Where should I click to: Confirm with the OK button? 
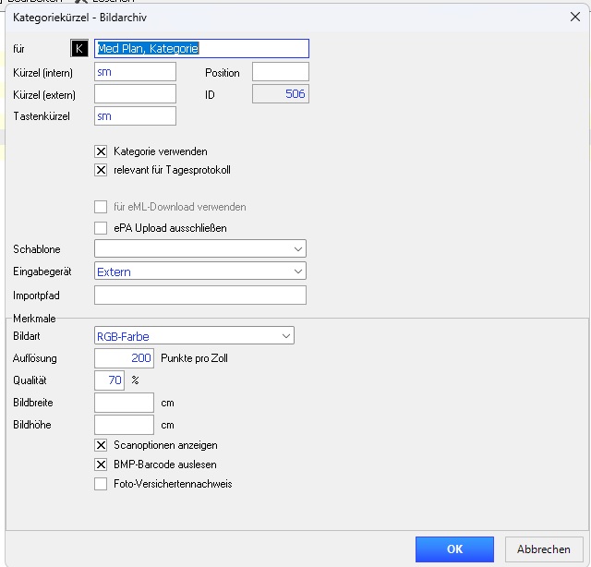454,549
